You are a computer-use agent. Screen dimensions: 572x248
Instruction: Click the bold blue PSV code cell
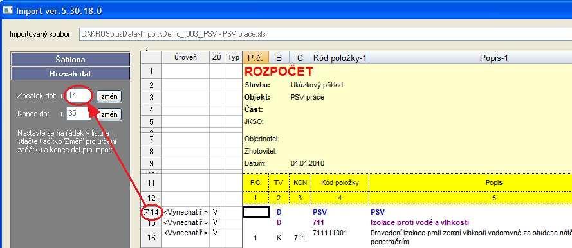click(320, 211)
